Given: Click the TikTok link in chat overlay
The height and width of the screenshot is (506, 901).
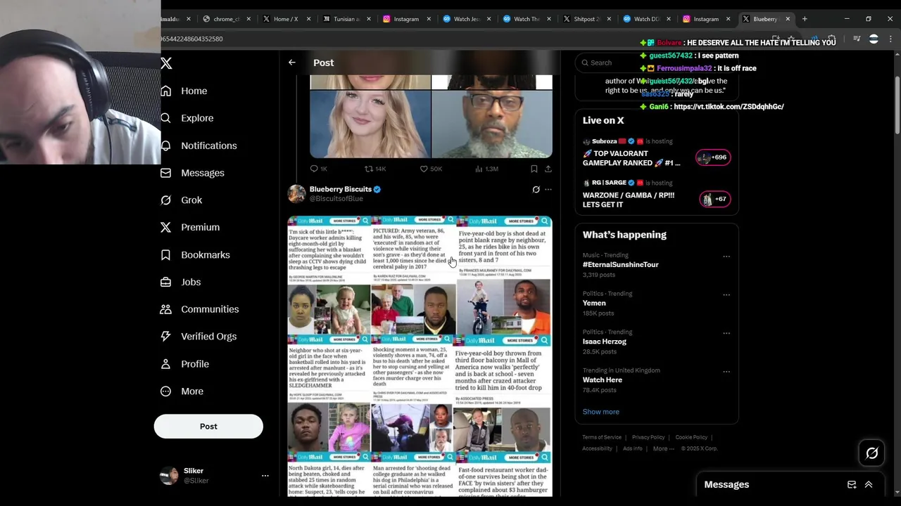Looking at the screenshot, I should point(729,107).
